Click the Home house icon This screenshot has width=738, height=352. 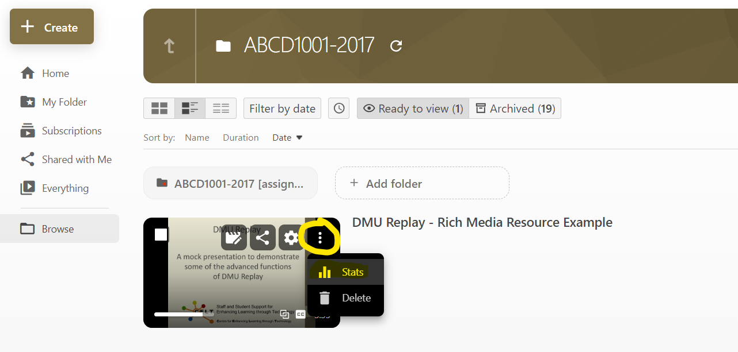pos(28,74)
